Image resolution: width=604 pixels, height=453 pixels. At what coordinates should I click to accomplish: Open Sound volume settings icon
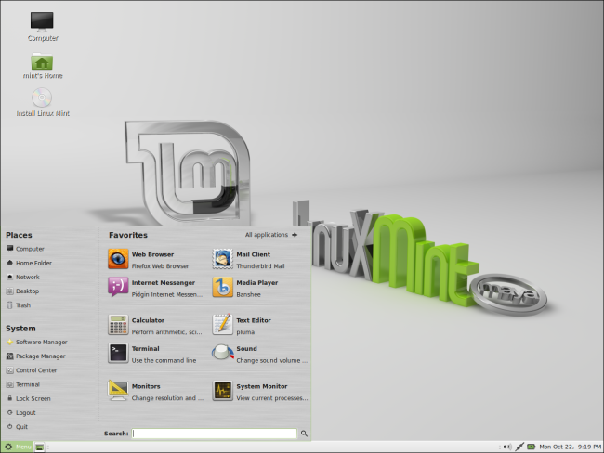point(222,353)
